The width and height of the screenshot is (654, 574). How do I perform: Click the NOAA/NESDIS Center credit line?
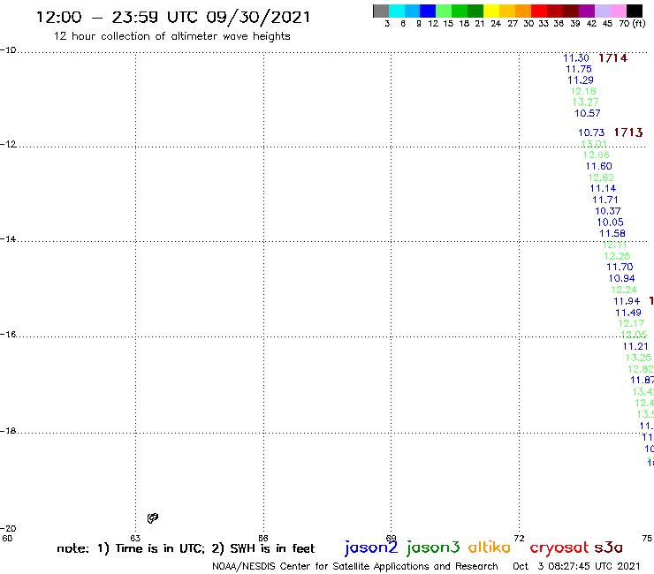coord(355,567)
